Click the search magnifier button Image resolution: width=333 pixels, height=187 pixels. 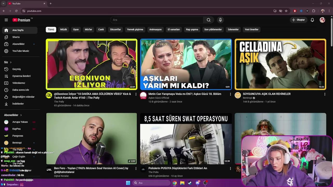pos(209,20)
